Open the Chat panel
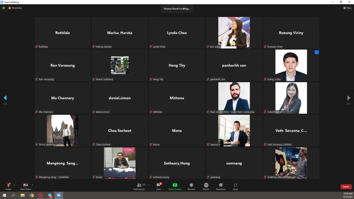 [159, 186]
